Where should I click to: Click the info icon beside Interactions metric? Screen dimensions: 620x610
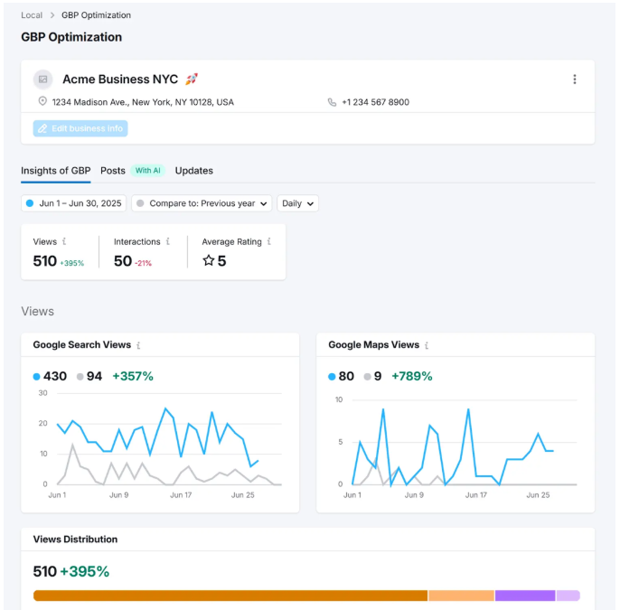pyautogui.click(x=169, y=242)
